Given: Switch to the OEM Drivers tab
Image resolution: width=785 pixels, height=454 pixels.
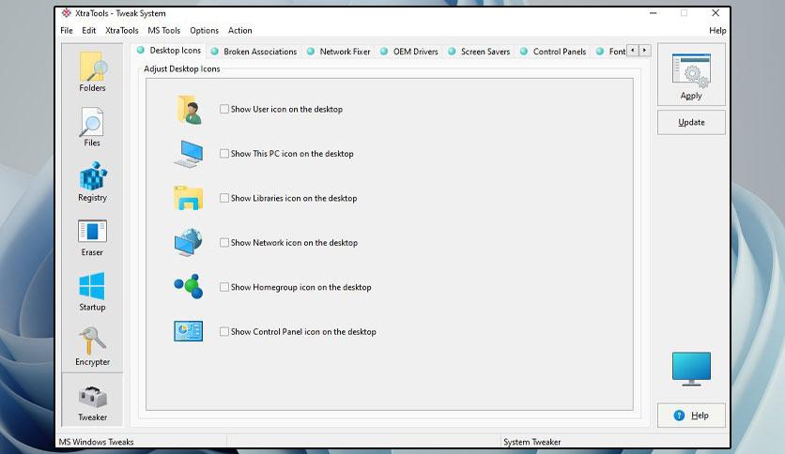Looking at the screenshot, I should coord(409,52).
